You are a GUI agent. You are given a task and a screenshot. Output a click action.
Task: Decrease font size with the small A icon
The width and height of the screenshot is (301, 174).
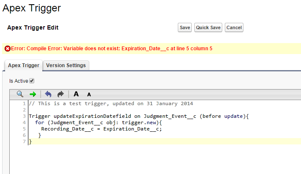(89, 95)
